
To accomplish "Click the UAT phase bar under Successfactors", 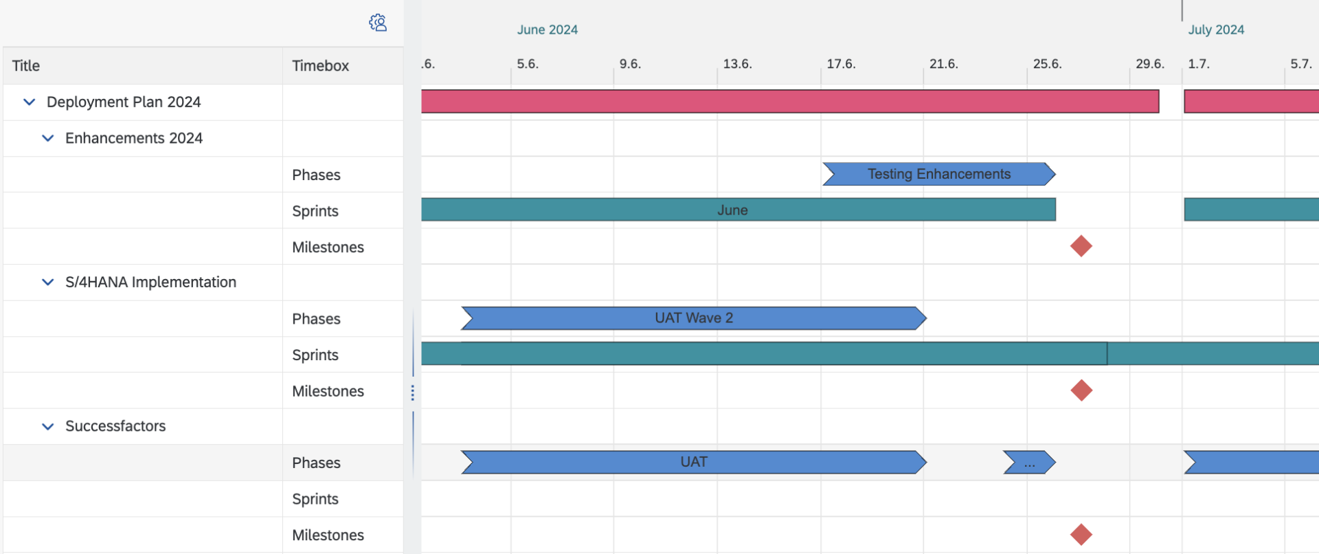I will (x=693, y=463).
